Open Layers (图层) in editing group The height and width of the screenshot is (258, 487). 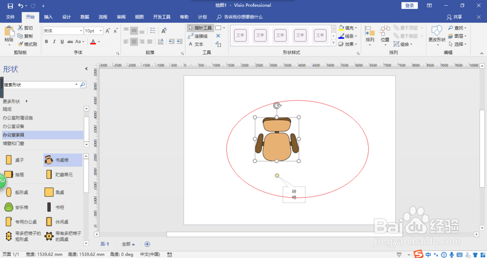pos(457,36)
